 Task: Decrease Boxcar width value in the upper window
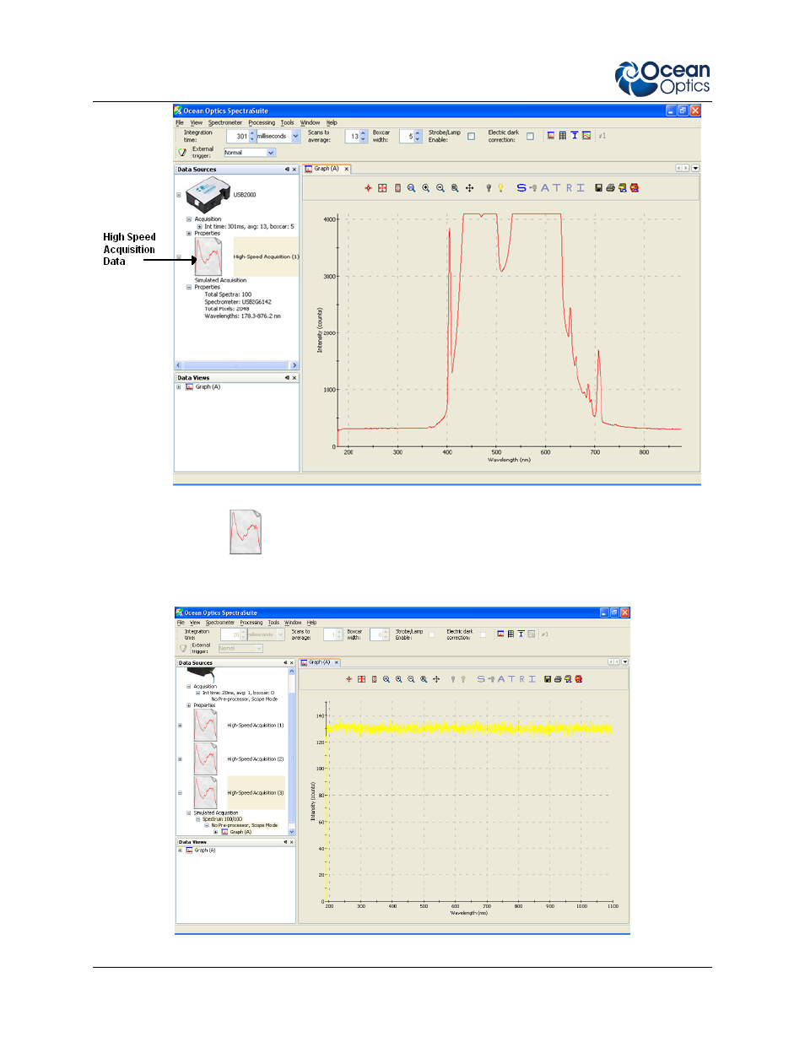tap(418, 138)
